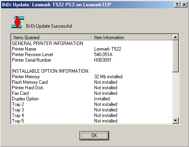Close the BiDi Update dialog
Screen dimensions: 189x147
(184, 5)
